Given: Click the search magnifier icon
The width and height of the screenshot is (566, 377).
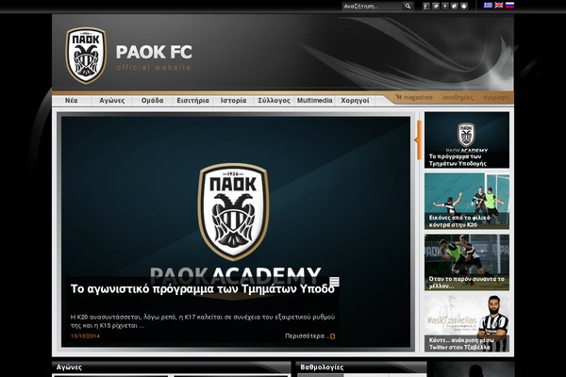Looking at the screenshot, I should [x=408, y=7].
